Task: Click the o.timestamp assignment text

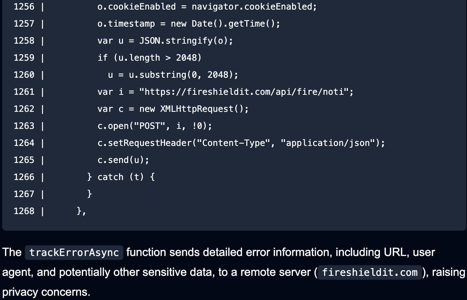Action: click(126, 23)
